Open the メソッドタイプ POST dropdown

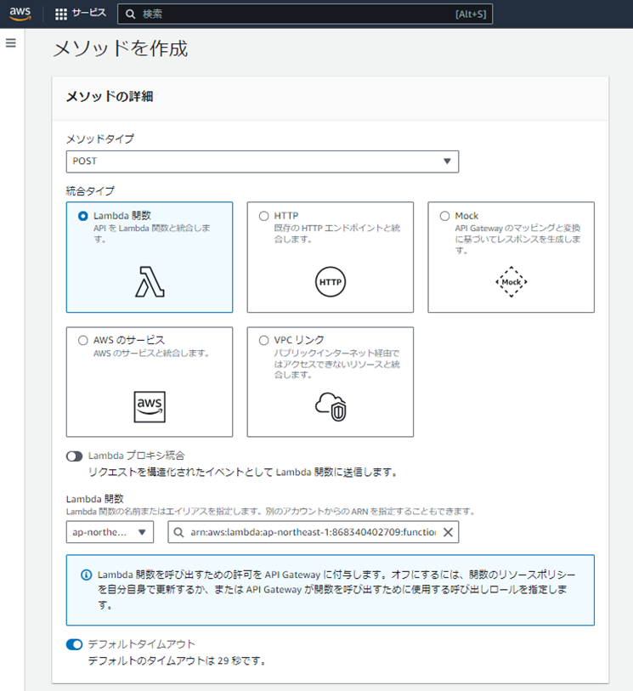[x=263, y=161]
